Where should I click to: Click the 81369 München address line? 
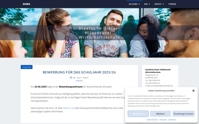click(x=152, y=78)
